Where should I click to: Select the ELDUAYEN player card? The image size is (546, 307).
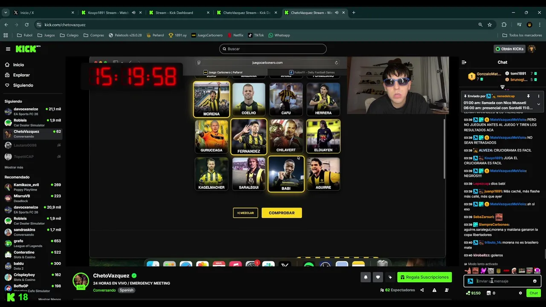pyautogui.click(x=323, y=136)
